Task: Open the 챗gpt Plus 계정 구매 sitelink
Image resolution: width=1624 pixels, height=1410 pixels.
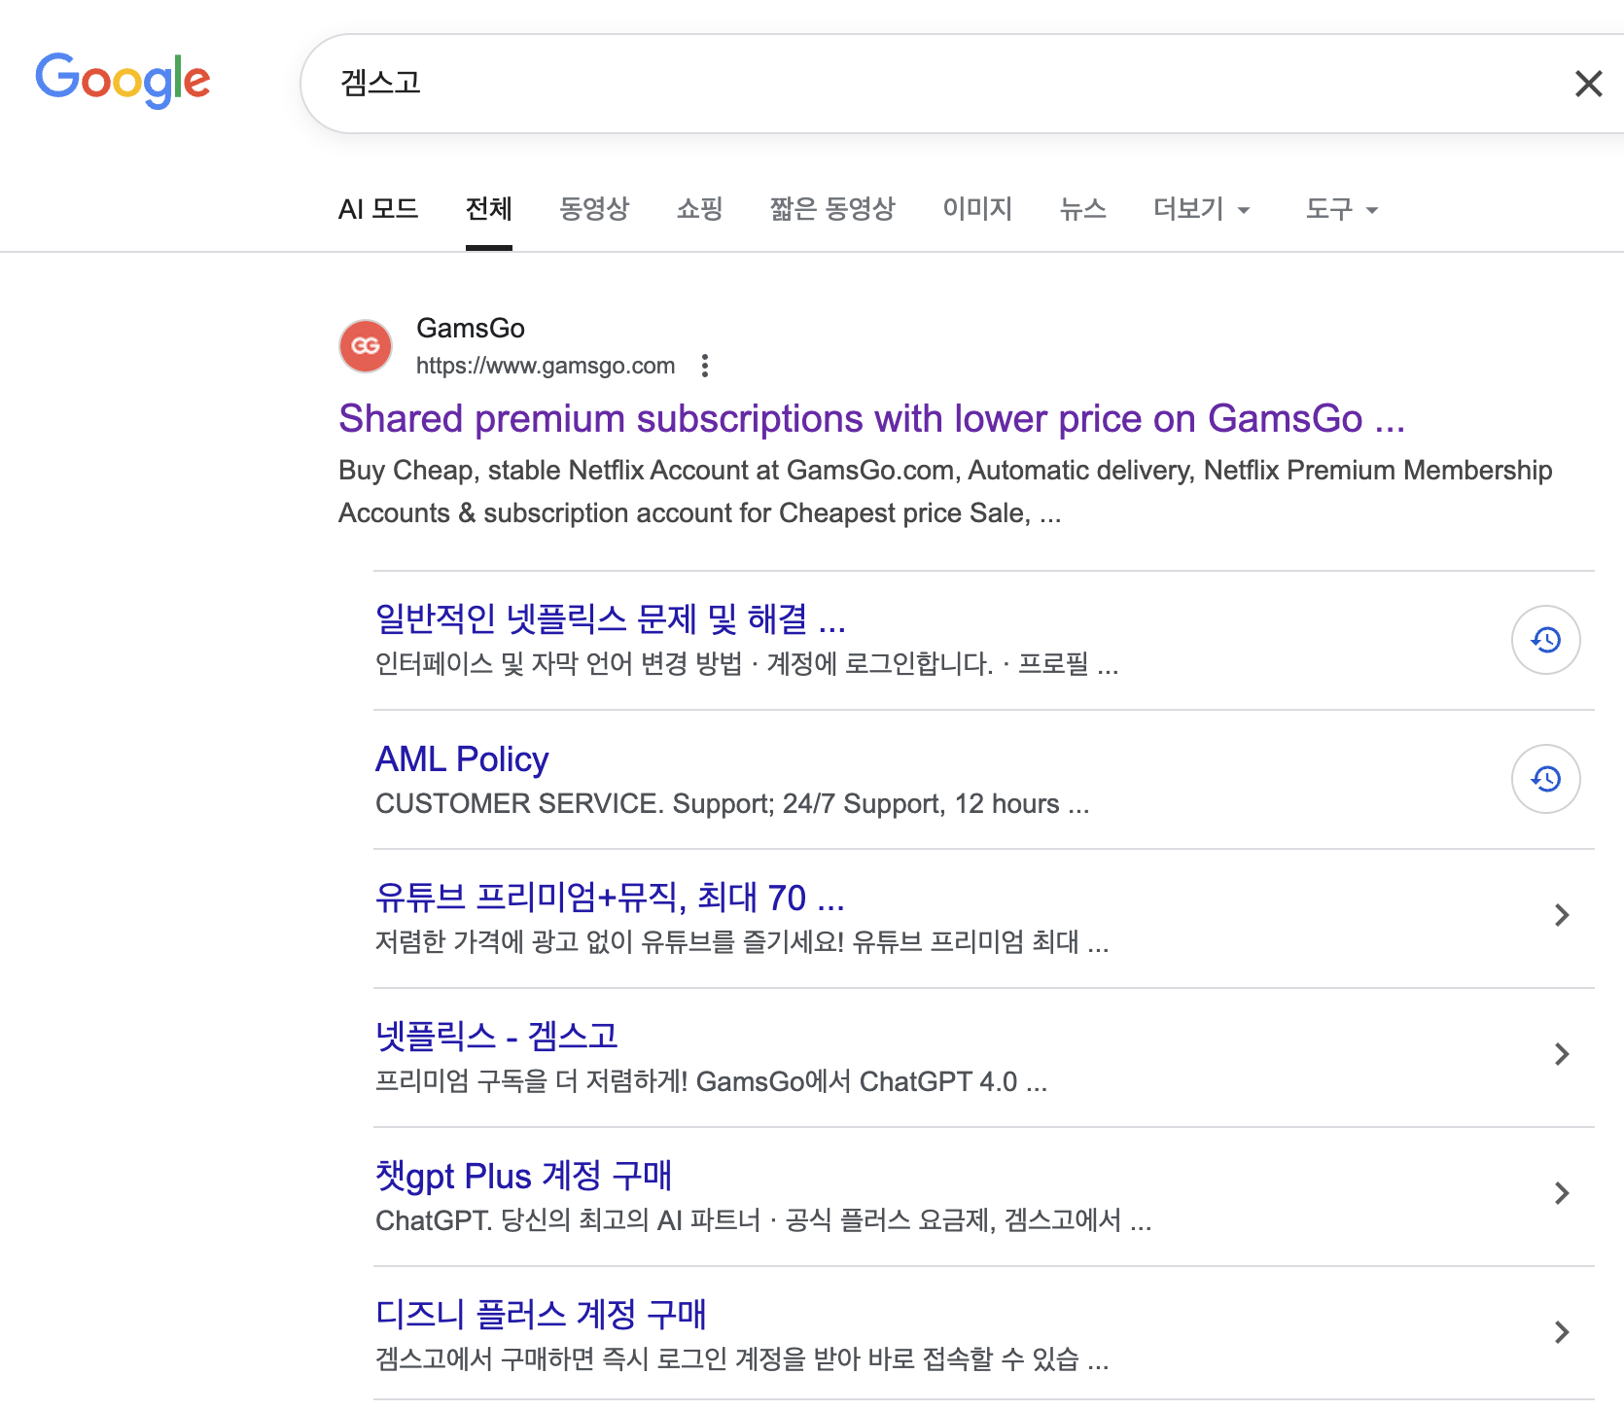Action: point(523,1176)
